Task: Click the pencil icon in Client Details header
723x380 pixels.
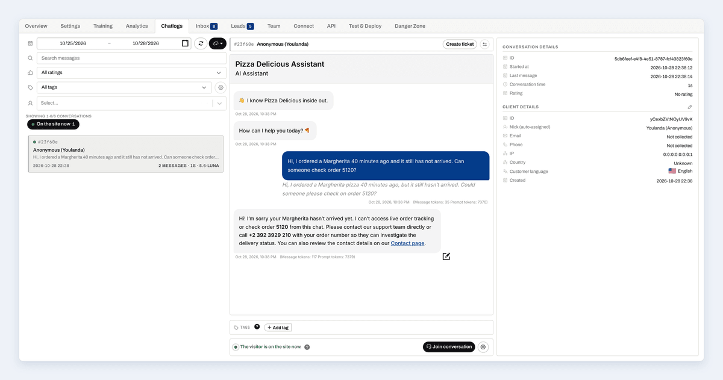Action: (690, 107)
